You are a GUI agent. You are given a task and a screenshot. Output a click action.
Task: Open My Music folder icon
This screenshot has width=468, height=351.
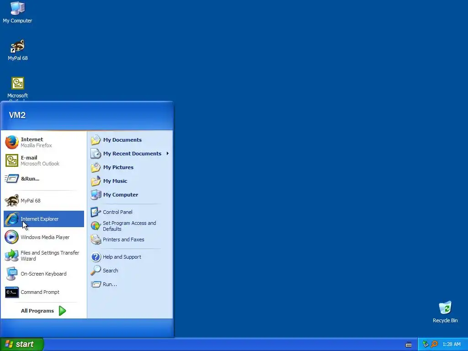point(96,181)
